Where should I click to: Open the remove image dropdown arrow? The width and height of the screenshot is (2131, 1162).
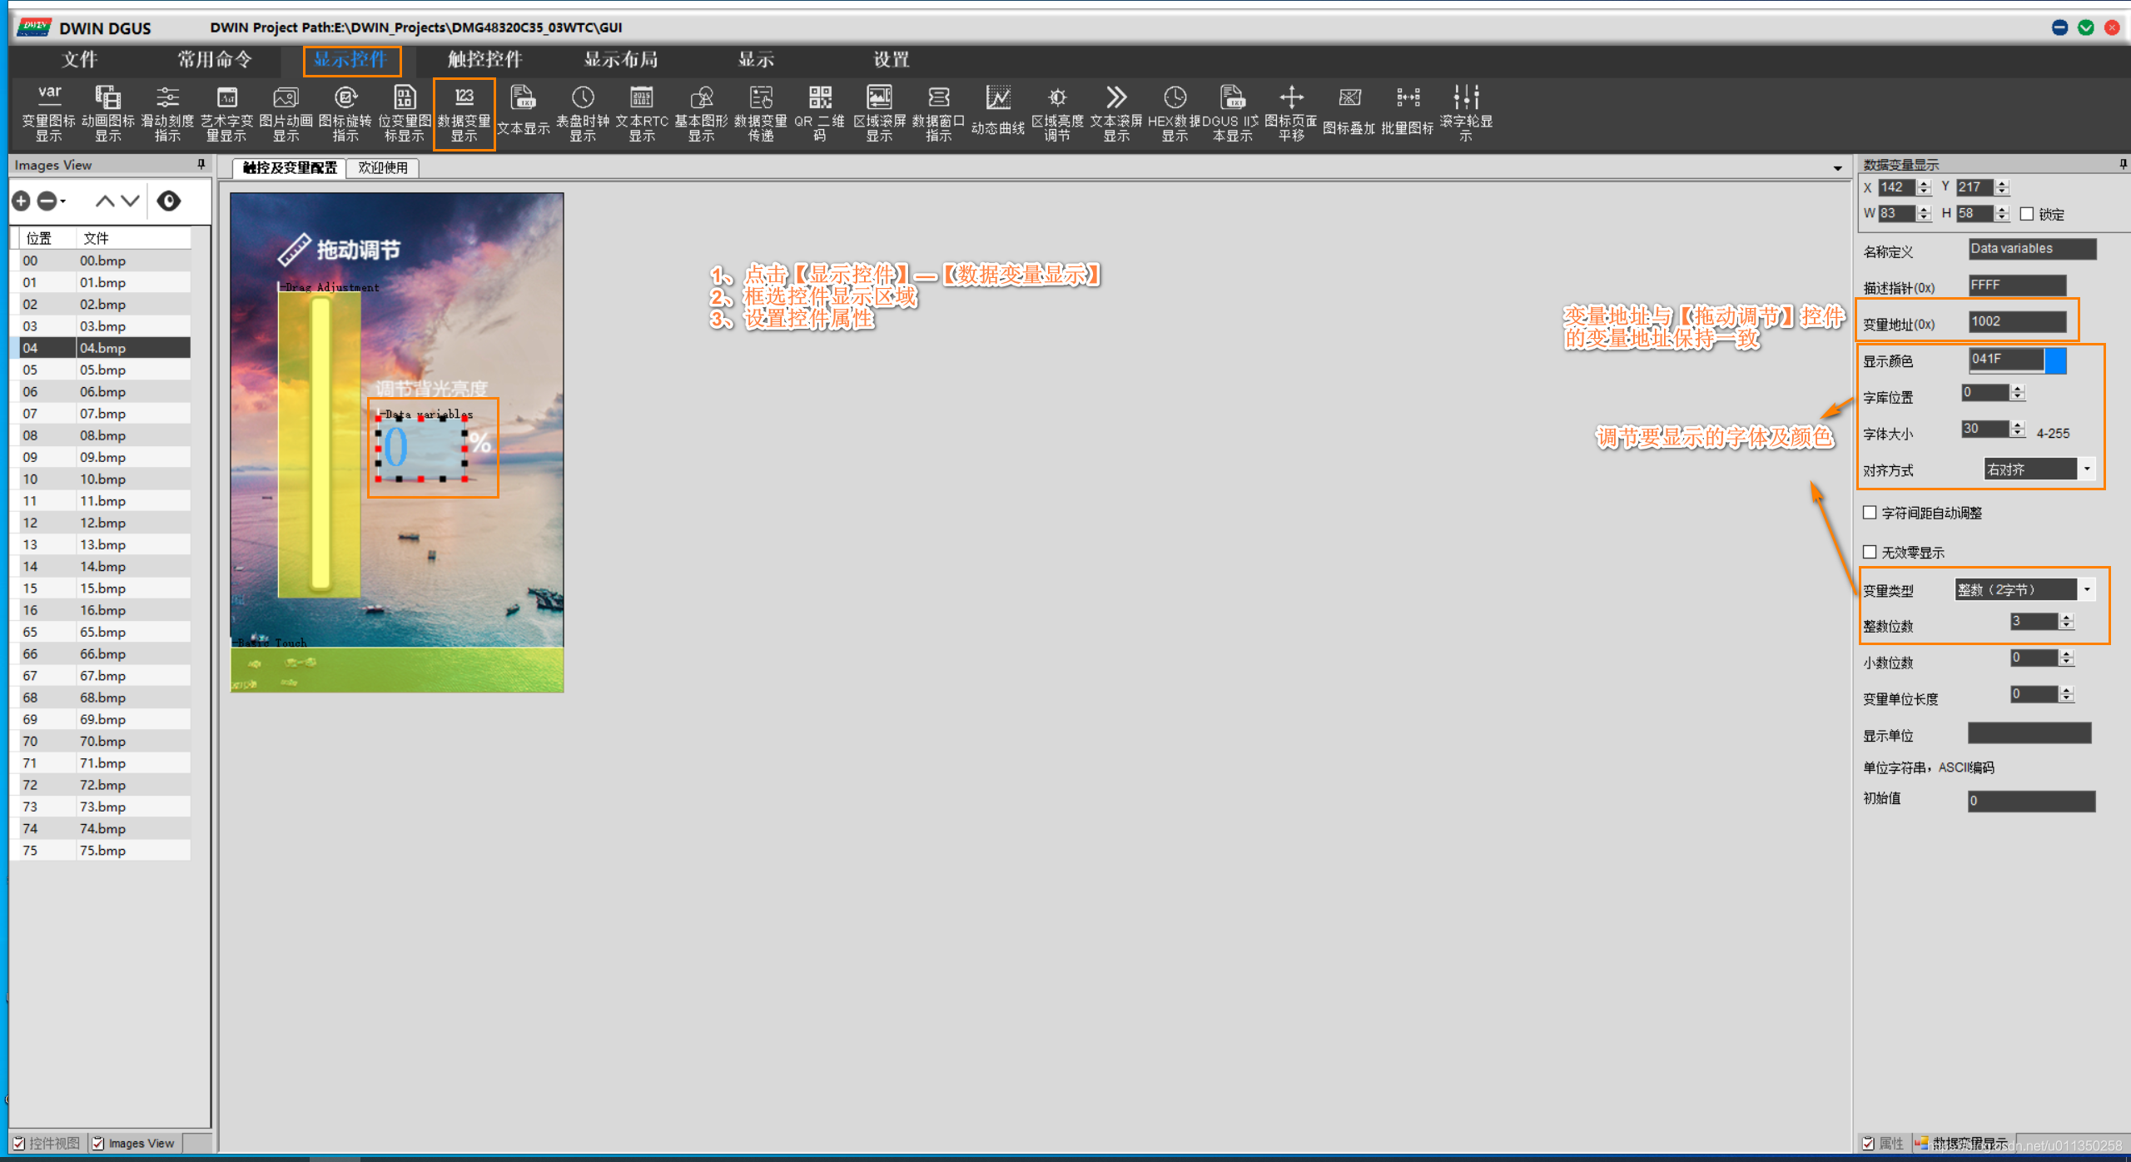63,201
